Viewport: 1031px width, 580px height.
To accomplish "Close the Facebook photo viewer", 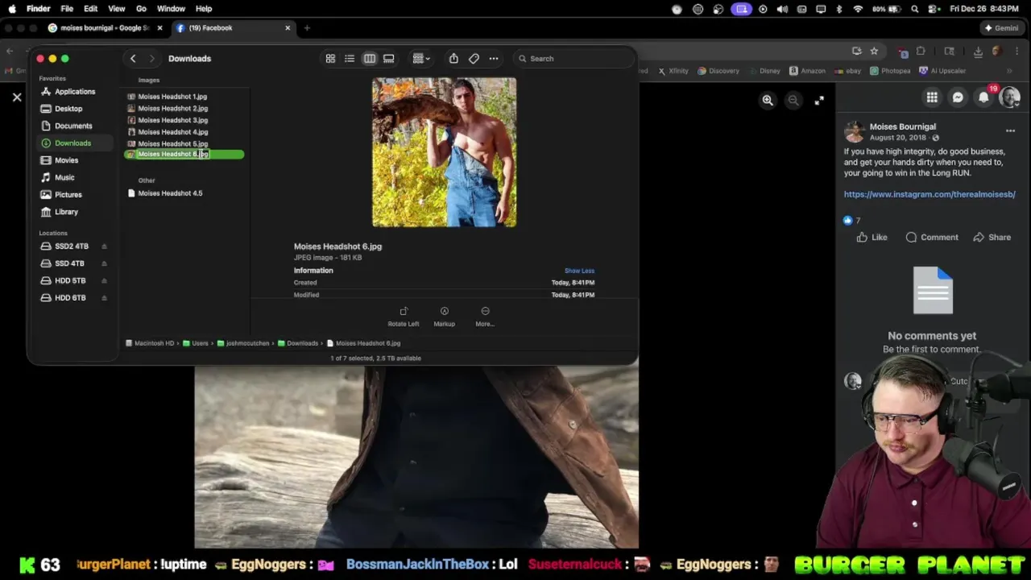I will 17,97.
